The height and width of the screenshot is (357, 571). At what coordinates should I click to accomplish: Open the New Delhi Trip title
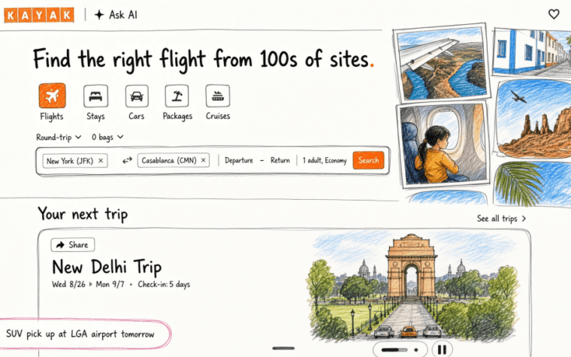point(107,267)
